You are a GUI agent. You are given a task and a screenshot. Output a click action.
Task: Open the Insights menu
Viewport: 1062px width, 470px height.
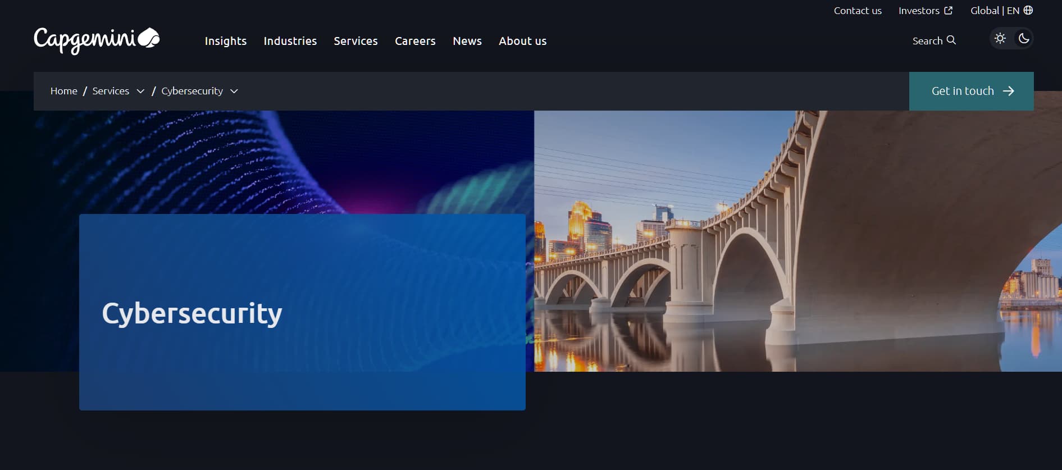(x=226, y=41)
